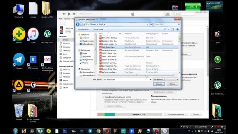Select Обзор in the iTunes sidebar
This screenshot has width=238, height=134.
pos(66,40)
